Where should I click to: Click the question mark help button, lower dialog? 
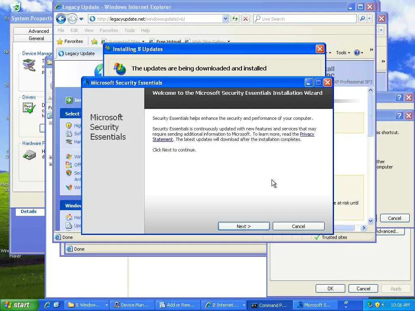pos(399,115)
